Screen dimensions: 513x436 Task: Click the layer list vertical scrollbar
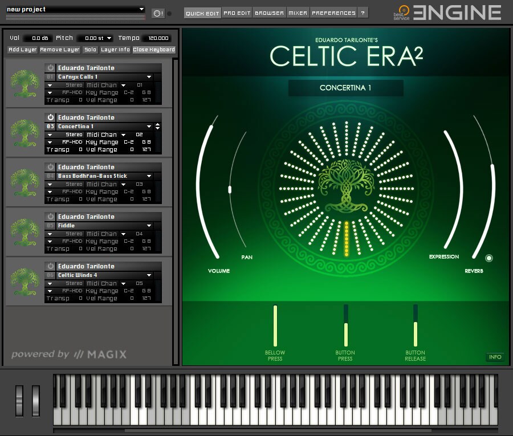(x=176, y=212)
